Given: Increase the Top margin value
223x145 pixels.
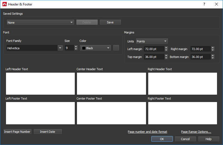Looking at the screenshot, I should 166,55.
